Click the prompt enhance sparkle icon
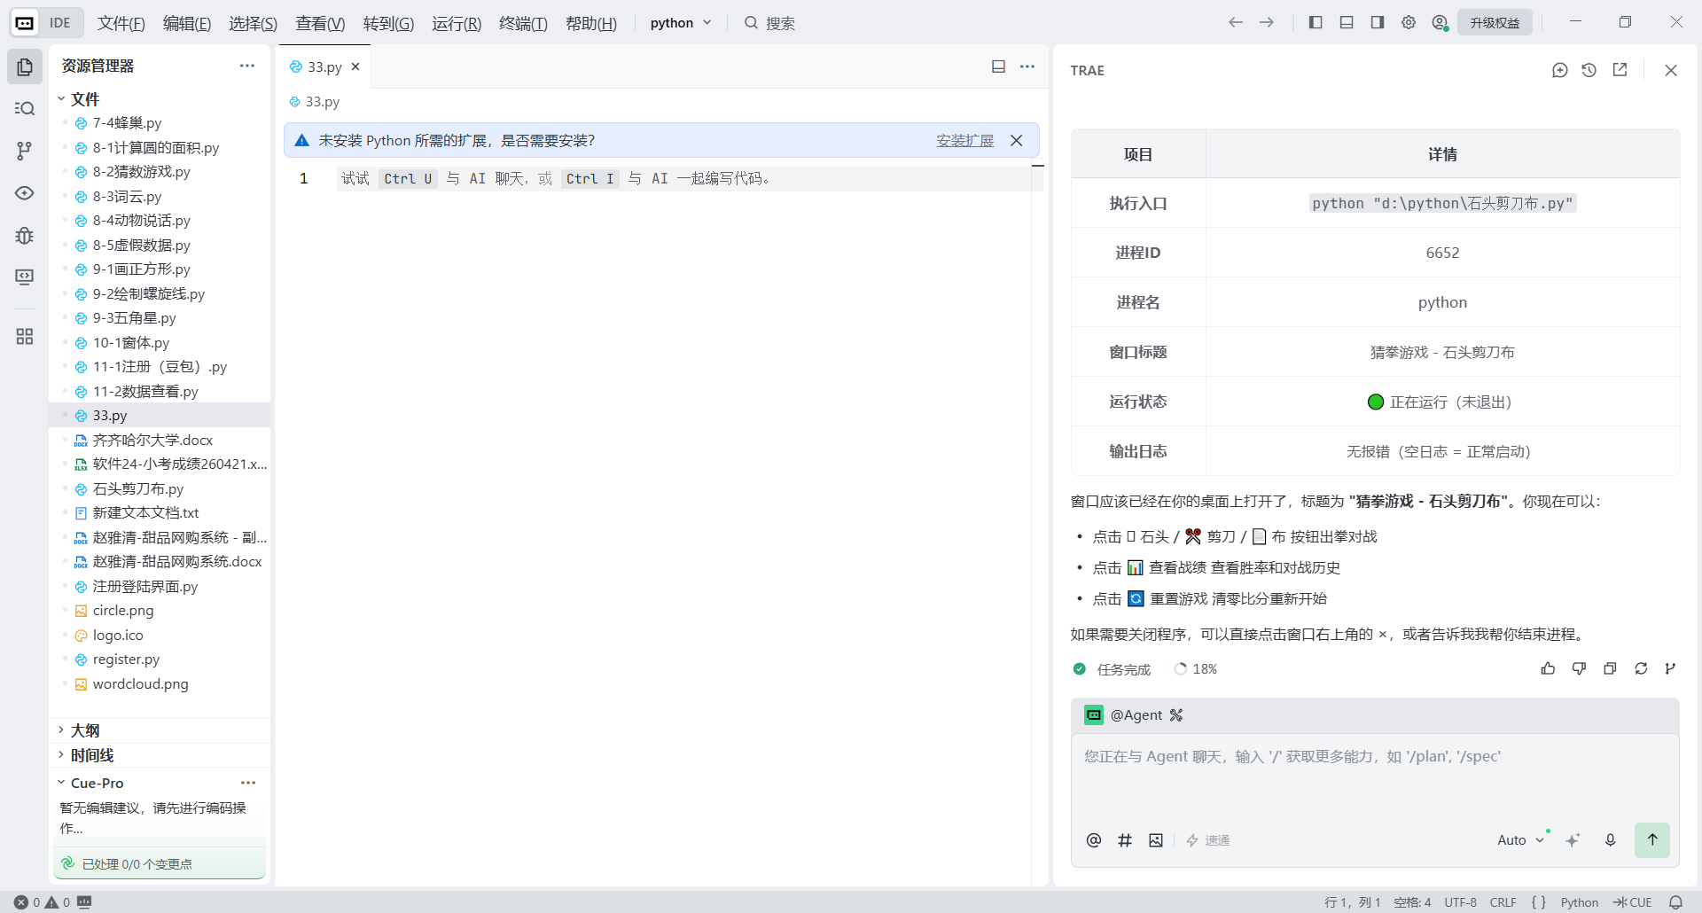Screen dimensions: 1702x913 click(1573, 839)
